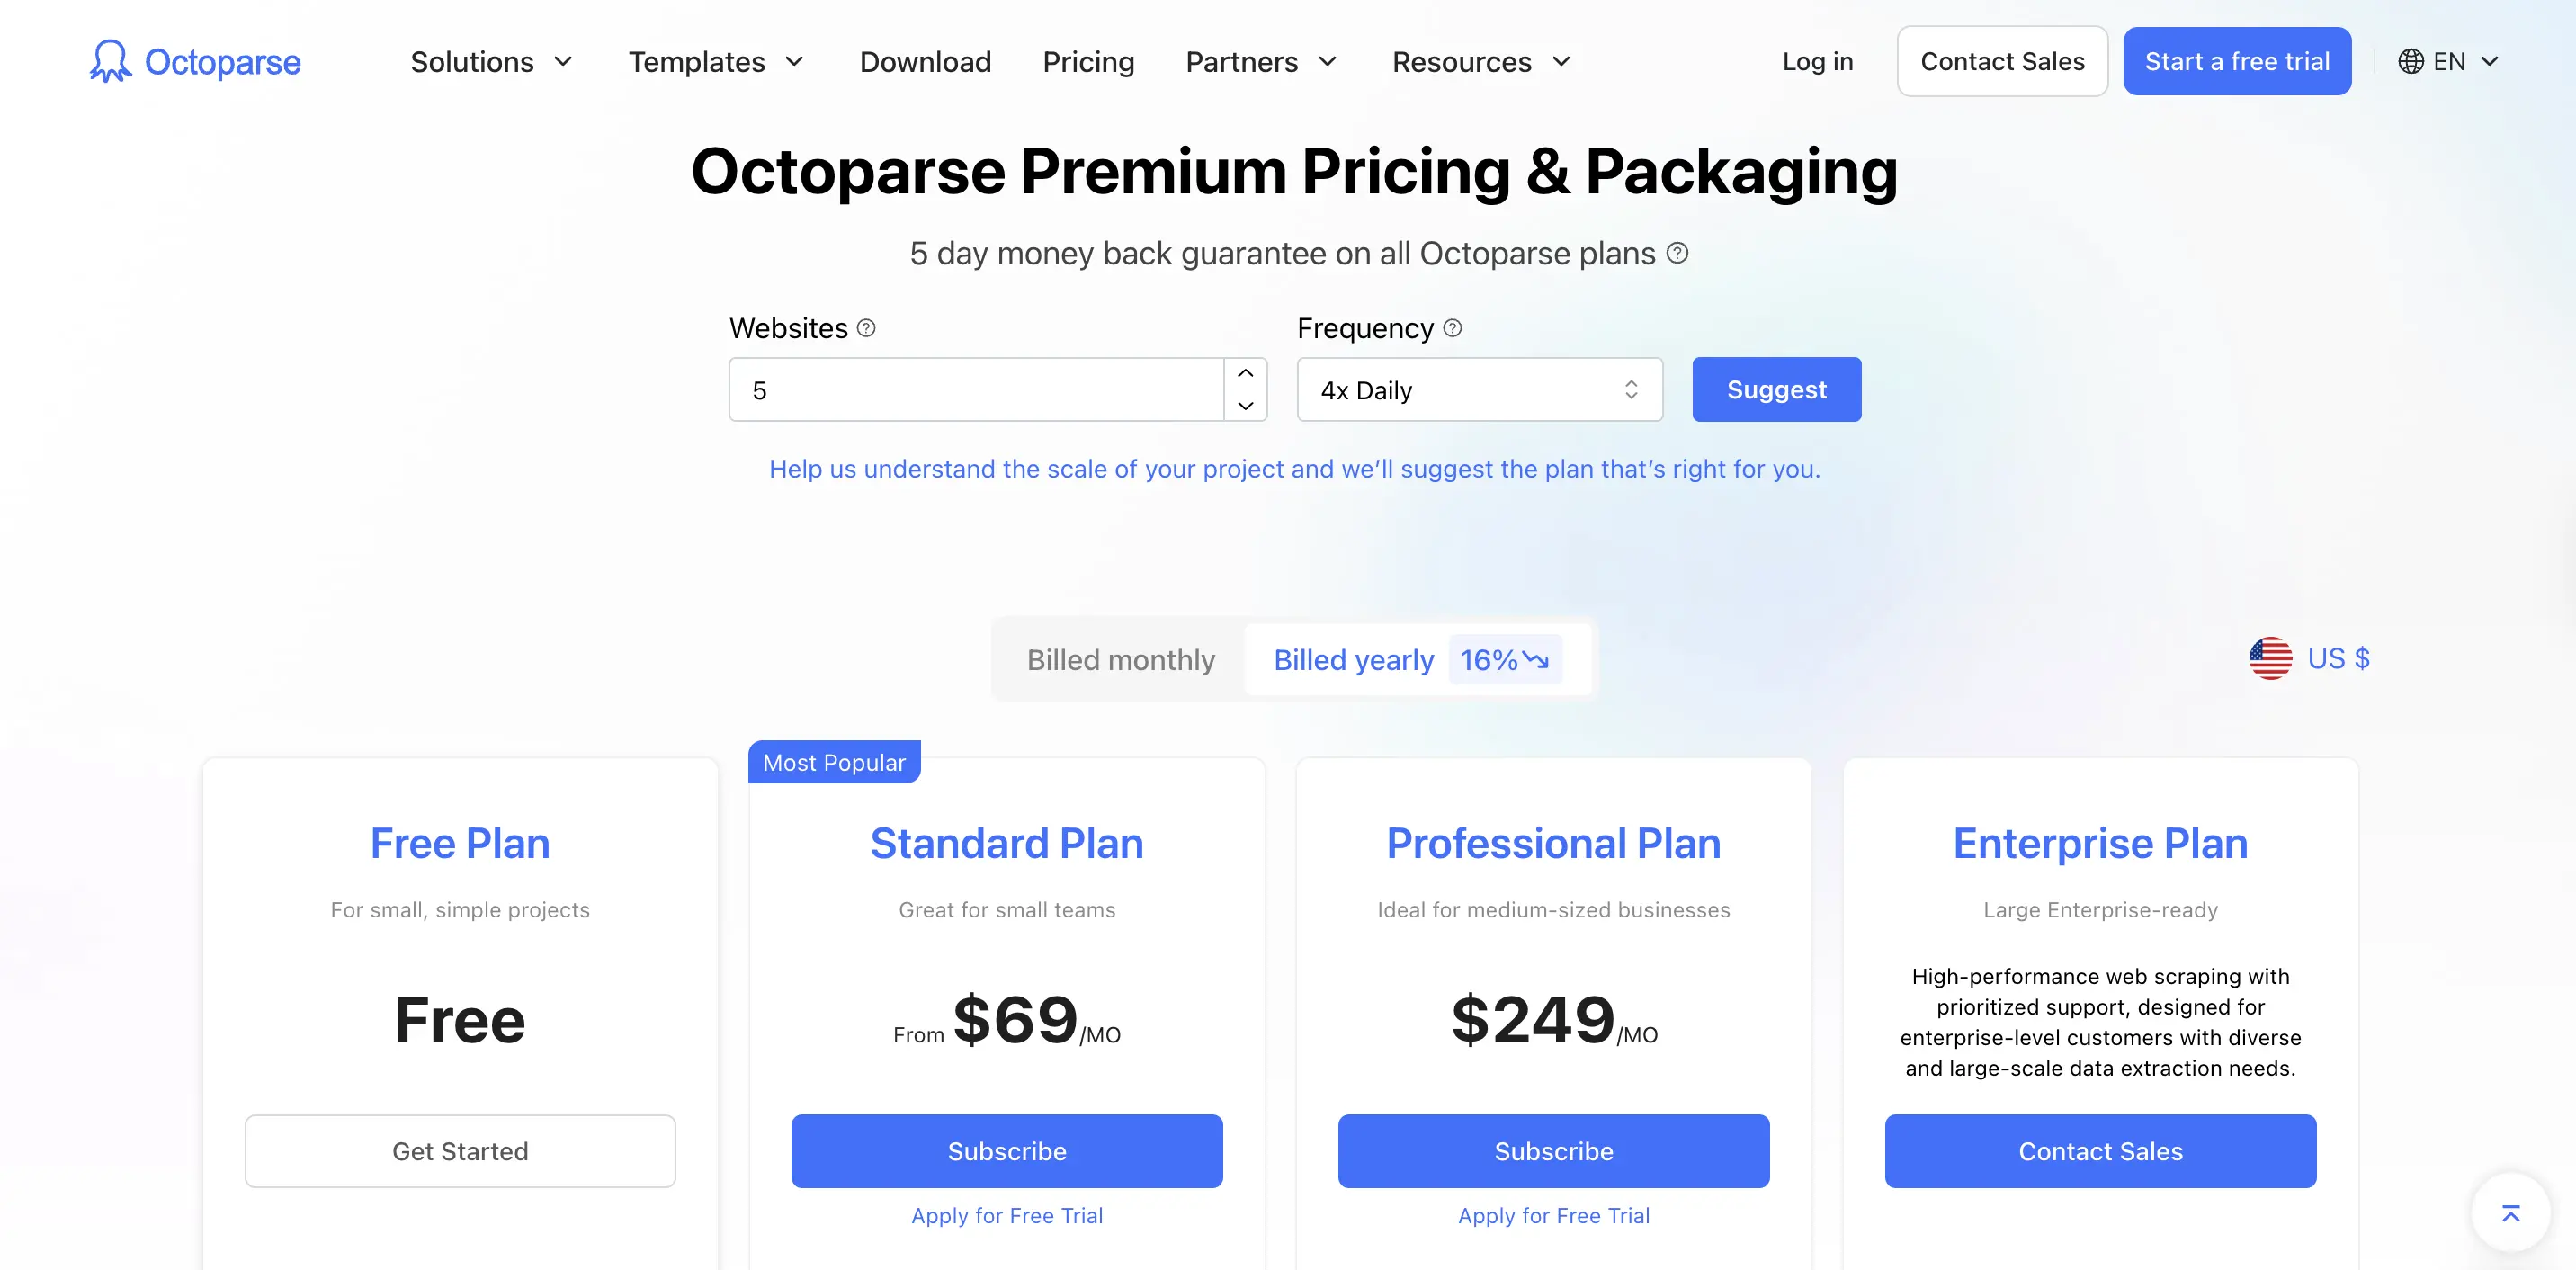Select the Billed yearly option
This screenshot has width=2576, height=1270.
[x=1354, y=659]
